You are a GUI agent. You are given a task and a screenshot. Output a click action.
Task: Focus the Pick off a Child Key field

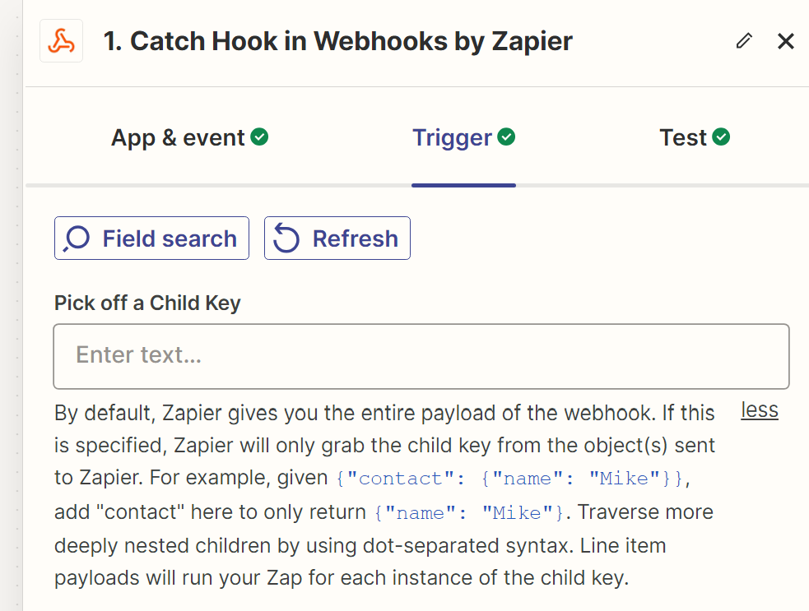[421, 356]
